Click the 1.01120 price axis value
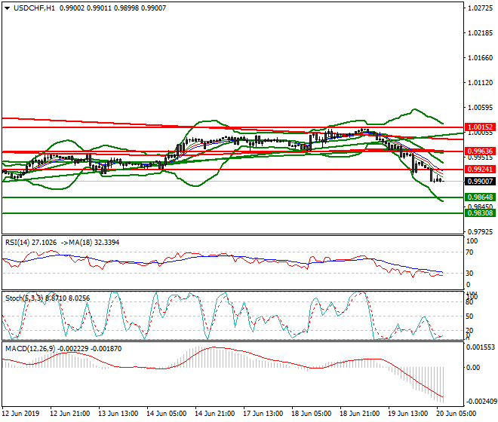Image resolution: width=498 pixels, height=422 pixels. tap(481, 83)
